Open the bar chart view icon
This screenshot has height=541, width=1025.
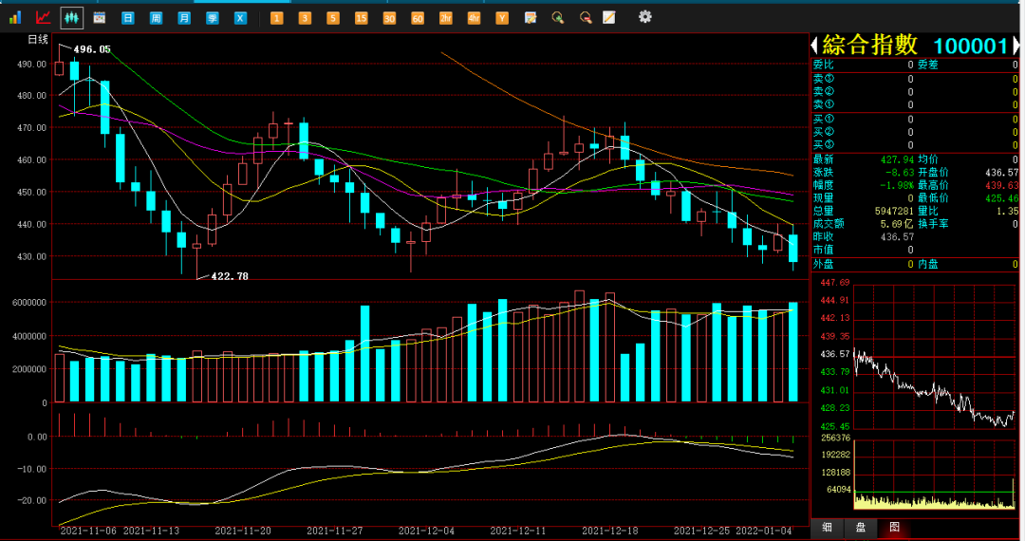coord(15,18)
